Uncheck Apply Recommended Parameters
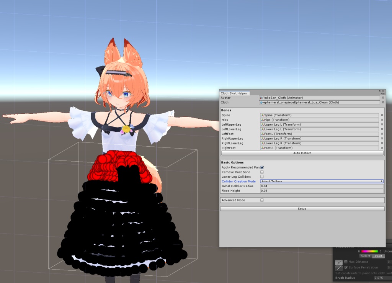Screen dimensions: 392x283 [262, 167]
